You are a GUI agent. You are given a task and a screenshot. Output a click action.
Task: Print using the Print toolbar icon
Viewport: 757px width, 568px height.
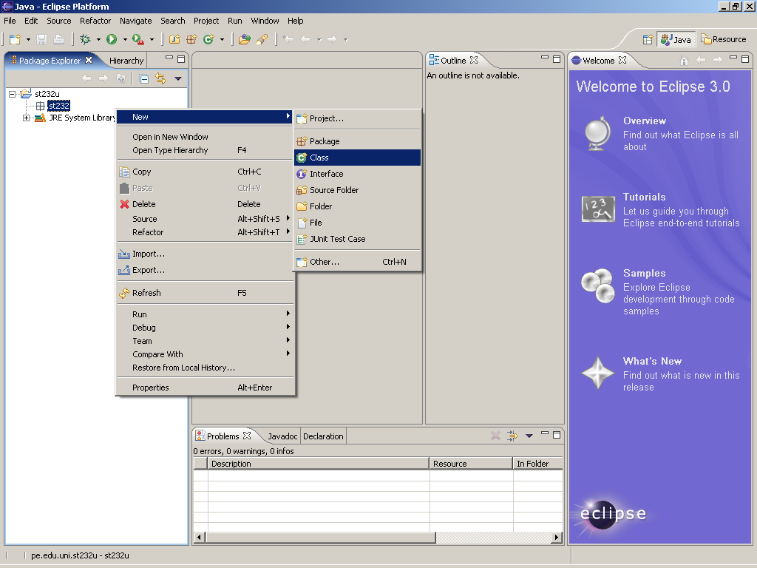coord(58,39)
